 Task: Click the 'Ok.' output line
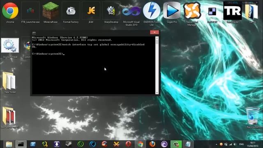click(34, 47)
